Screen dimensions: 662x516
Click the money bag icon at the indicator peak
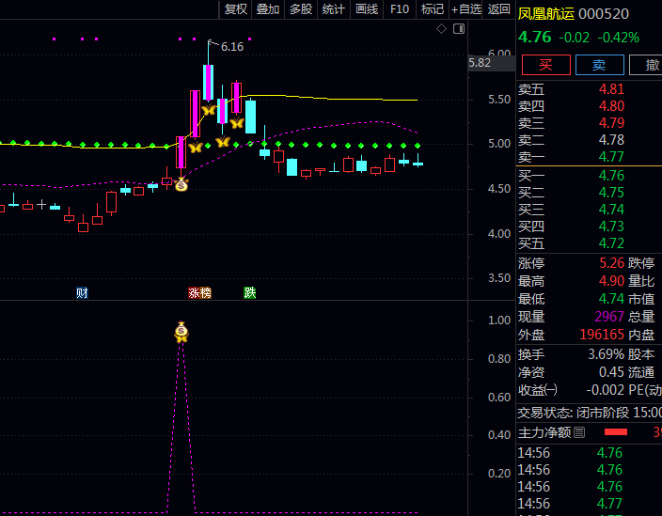click(x=181, y=331)
